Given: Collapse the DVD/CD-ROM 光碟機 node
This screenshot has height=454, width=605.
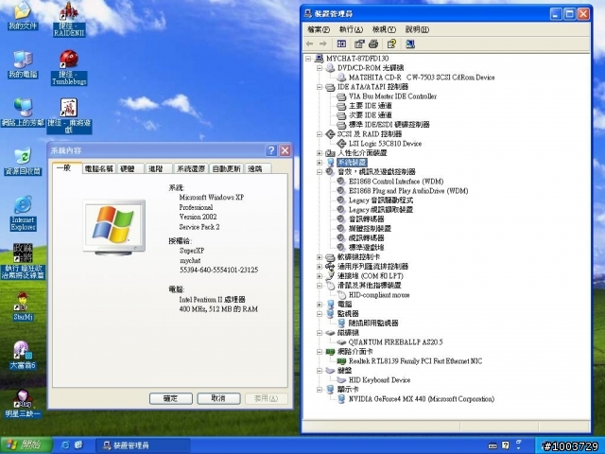Looking at the screenshot, I should pyautogui.click(x=320, y=68).
